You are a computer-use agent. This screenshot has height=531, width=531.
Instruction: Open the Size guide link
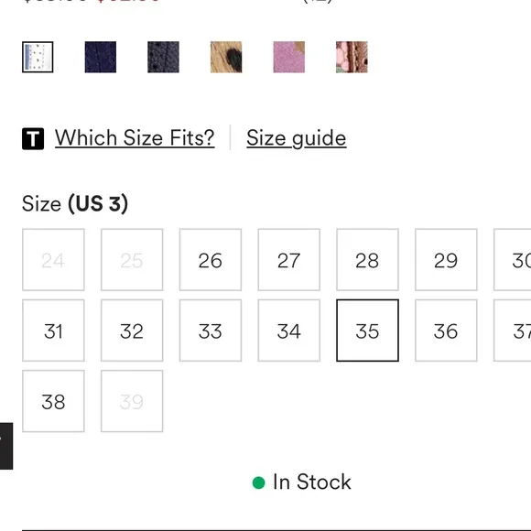297,138
